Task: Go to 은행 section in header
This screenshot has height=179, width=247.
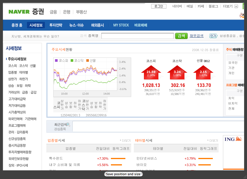Action: (67, 12)
